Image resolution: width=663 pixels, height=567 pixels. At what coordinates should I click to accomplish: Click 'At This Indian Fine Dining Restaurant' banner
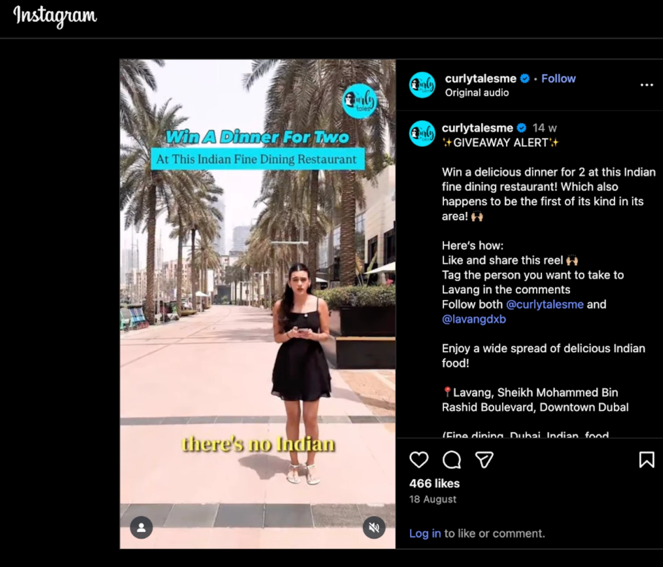pos(258,159)
